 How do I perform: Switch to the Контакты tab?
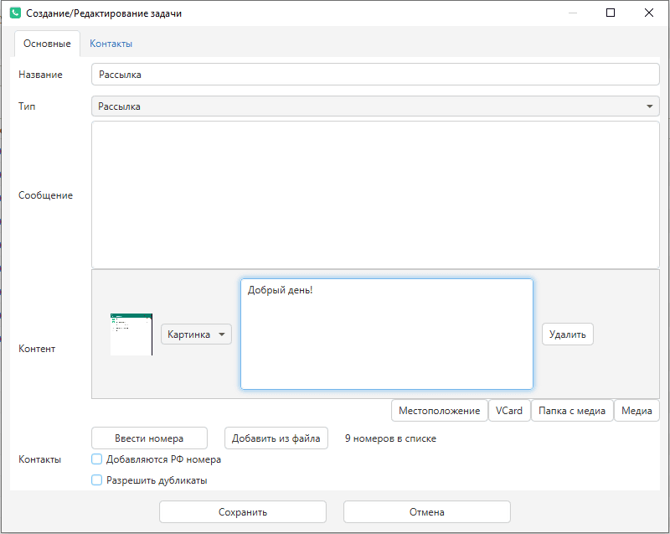click(111, 44)
